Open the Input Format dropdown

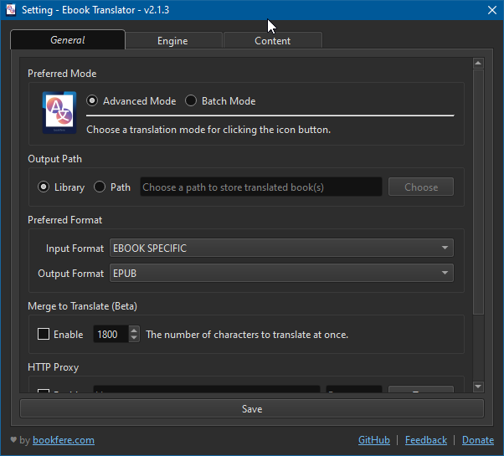(x=281, y=248)
